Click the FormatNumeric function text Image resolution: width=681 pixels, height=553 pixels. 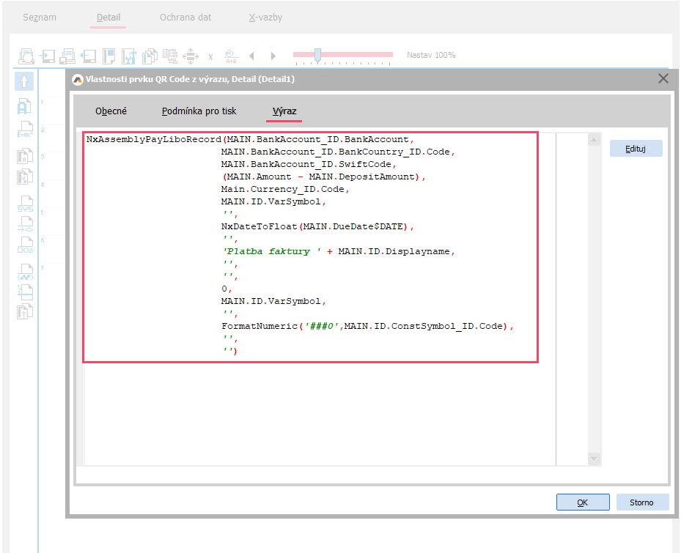[x=259, y=326]
